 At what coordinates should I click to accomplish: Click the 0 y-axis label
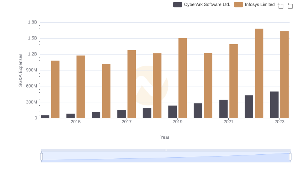click(36, 118)
